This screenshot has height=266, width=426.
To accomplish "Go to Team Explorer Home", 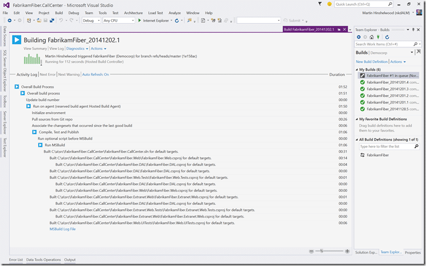I will tap(371, 37).
